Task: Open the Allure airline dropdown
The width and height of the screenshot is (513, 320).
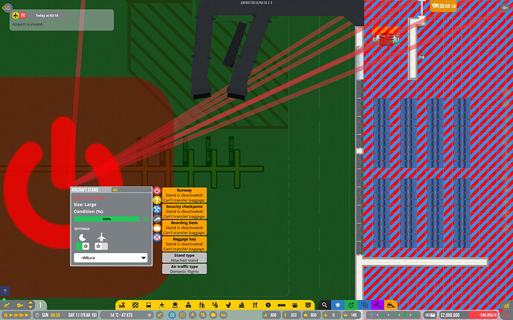Action: coord(110,258)
